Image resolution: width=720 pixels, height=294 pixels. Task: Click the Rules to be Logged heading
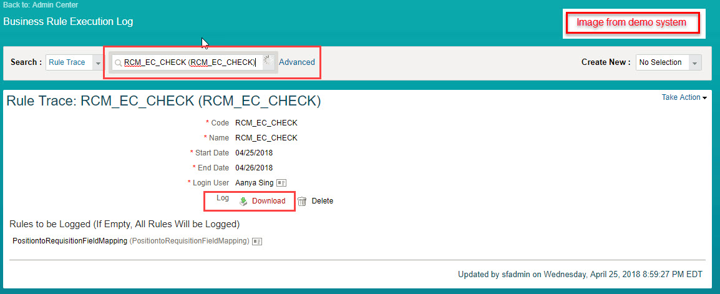tap(124, 224)
